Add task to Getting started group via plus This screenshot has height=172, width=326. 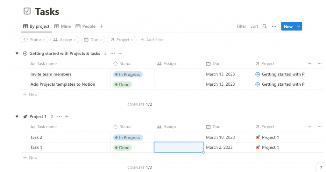tap(120, 54)
